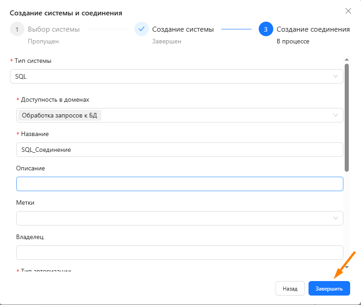
Task: Expand the 'Тип системы' dropdown arrow
Action: point(336,76)
